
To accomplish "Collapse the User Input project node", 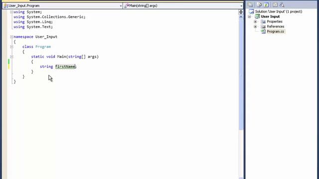I will coord(249,16).
